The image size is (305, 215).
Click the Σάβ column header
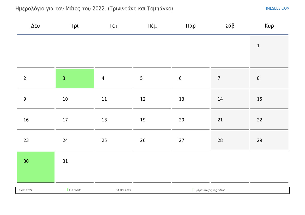click(230, 25)
